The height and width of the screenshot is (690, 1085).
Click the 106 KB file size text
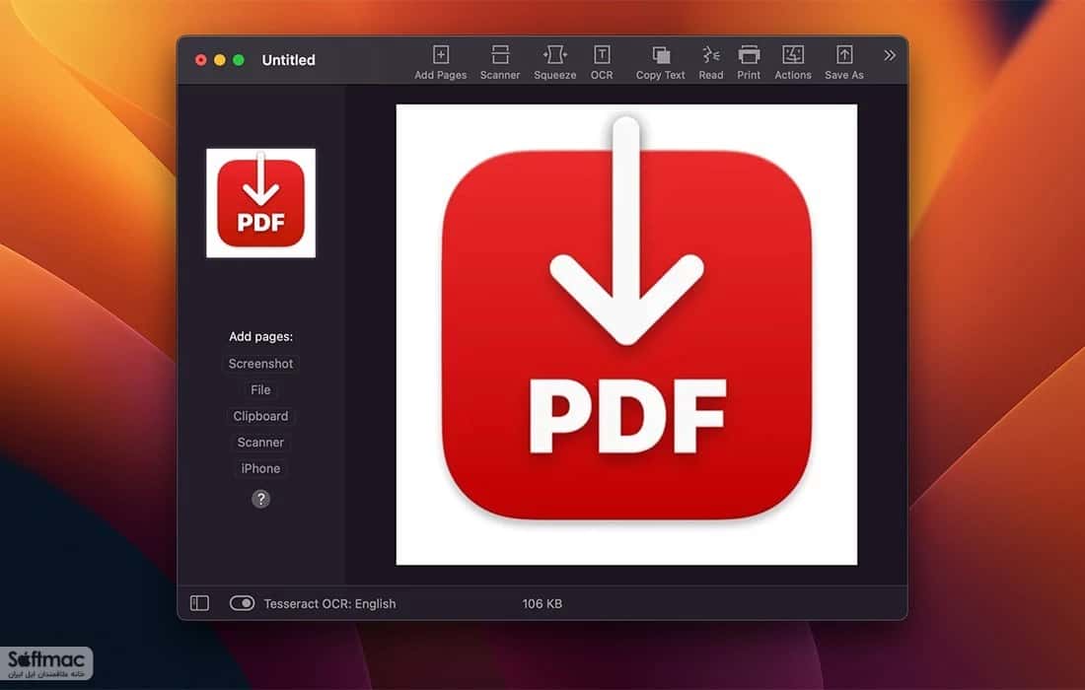click(x=542, y=603)
